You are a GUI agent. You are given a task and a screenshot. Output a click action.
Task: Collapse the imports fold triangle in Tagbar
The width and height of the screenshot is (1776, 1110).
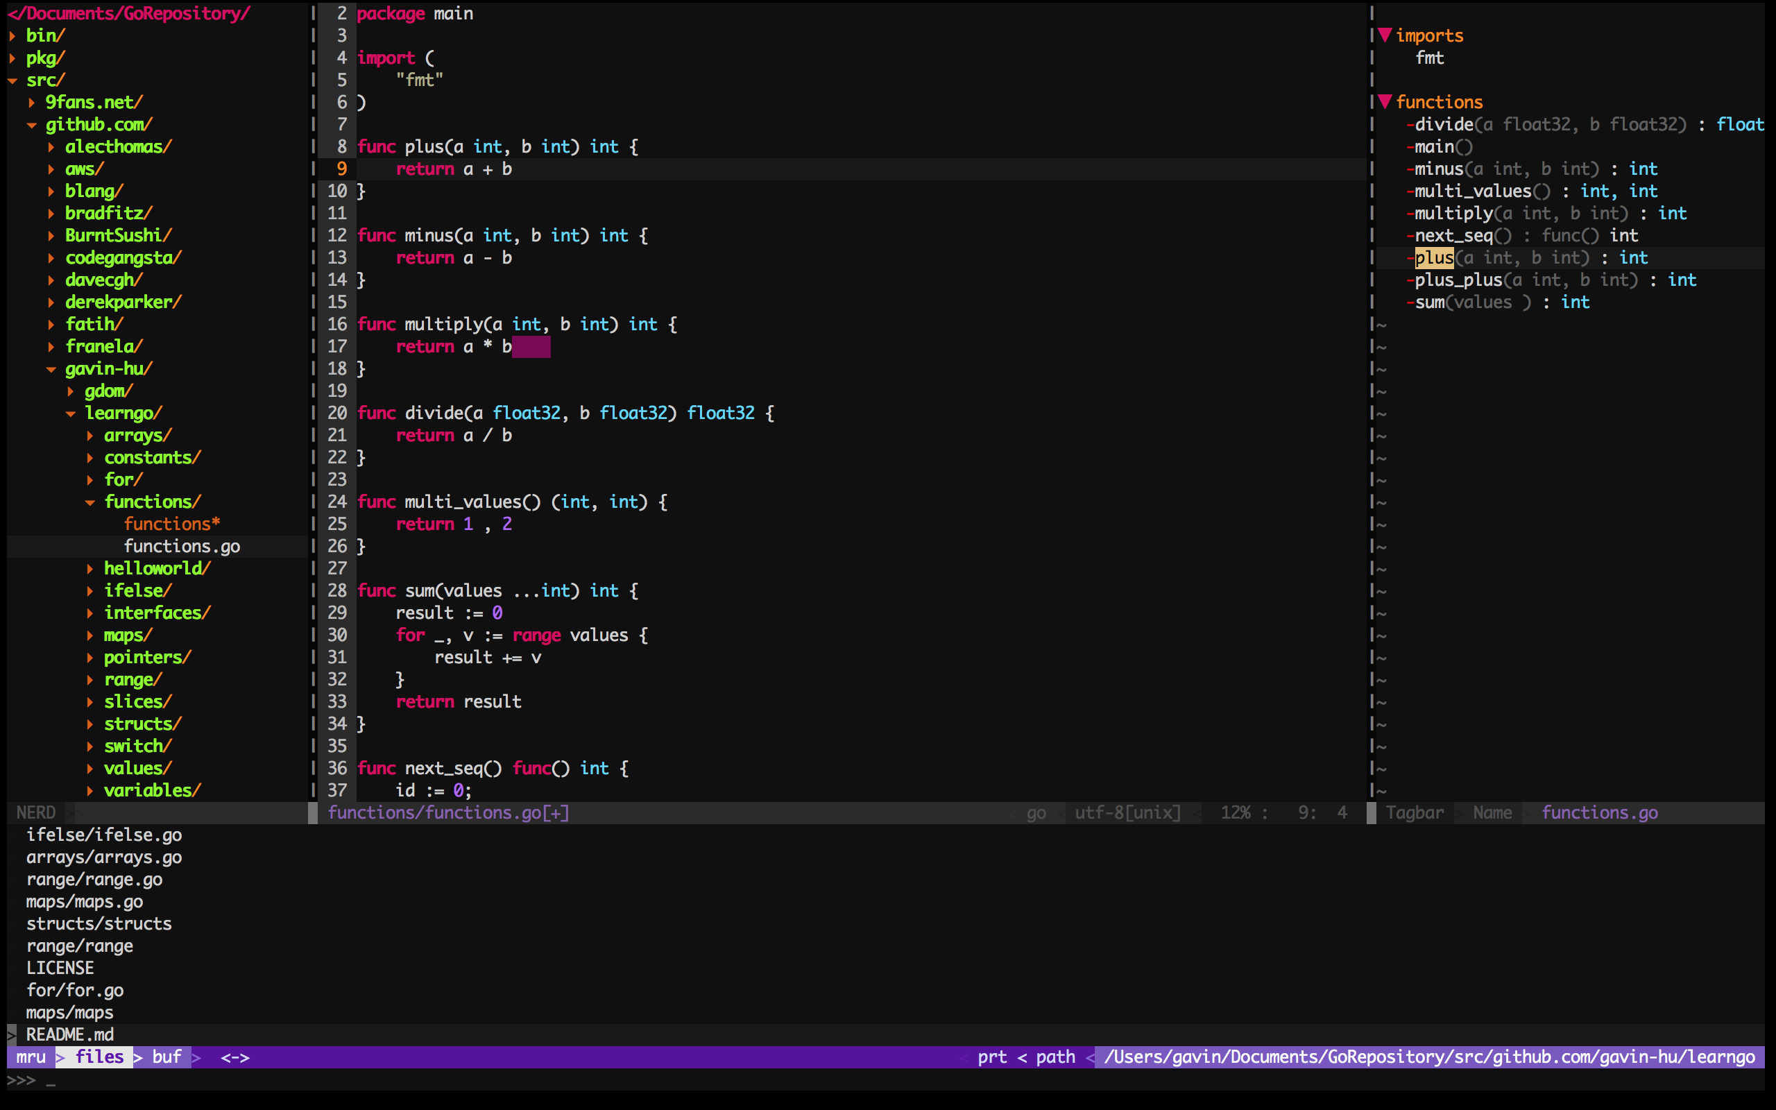[x=1385, y=35]
